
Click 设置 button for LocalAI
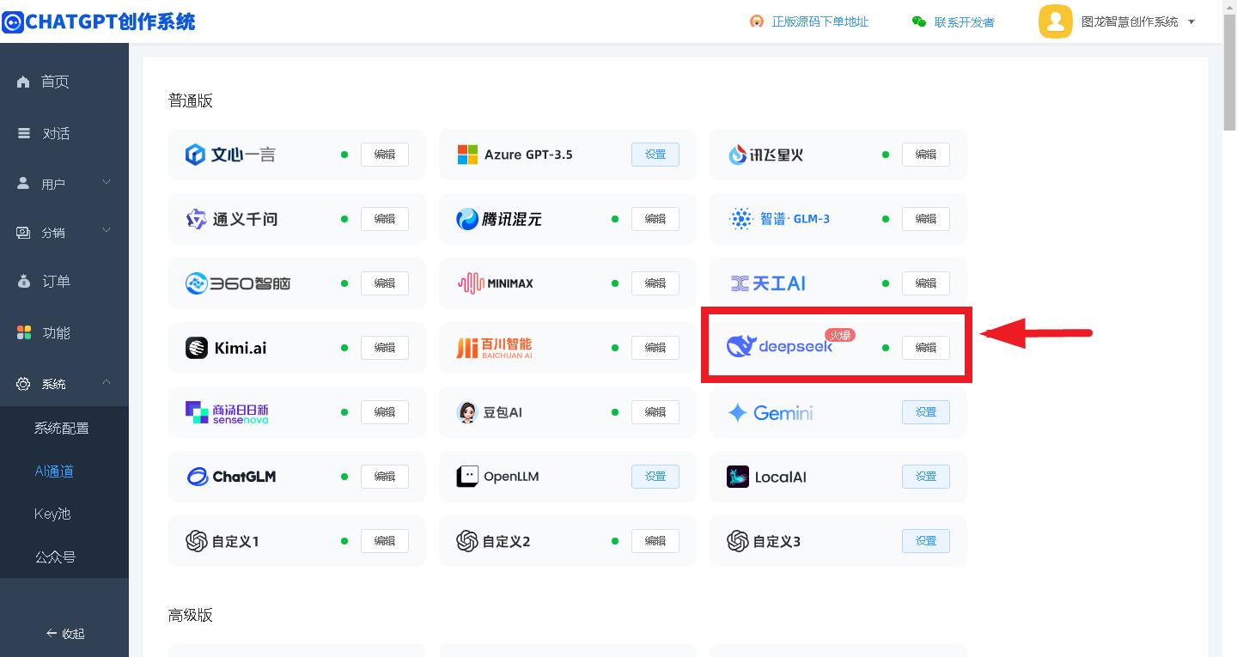pos(926,477)
